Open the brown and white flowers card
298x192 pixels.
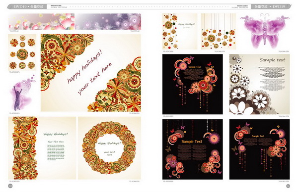point(260,84)
